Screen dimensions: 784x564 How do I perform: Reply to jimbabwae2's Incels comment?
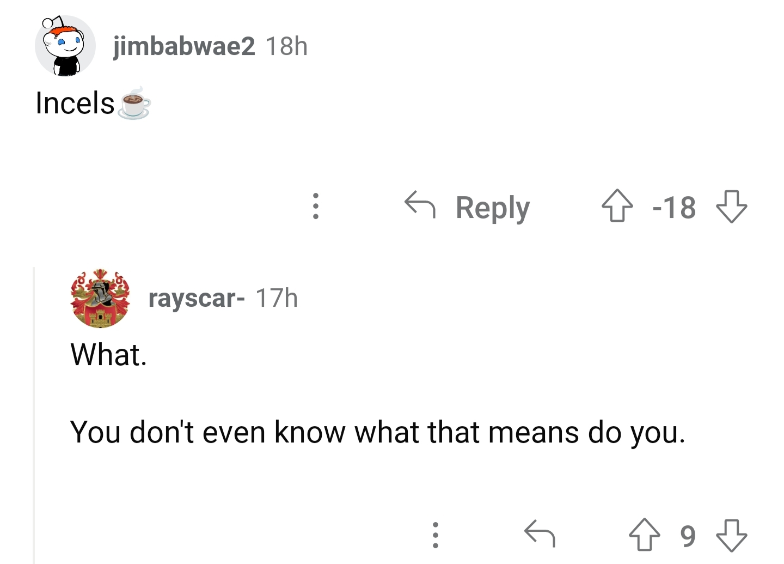point(467,207)
